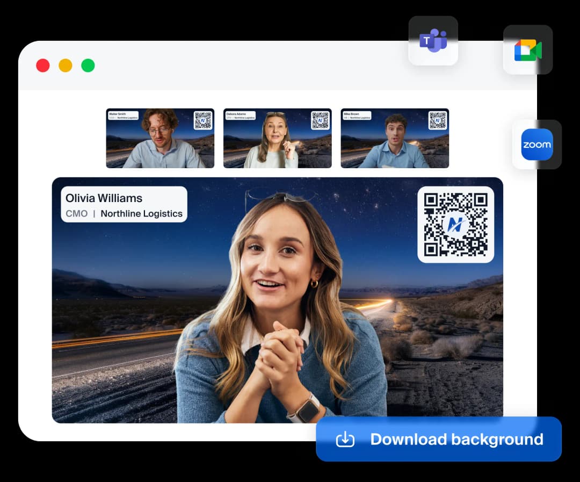The width and height of the screenshot is (580, 482).
Task: Click the green maximize window dot
Action: 88,66
